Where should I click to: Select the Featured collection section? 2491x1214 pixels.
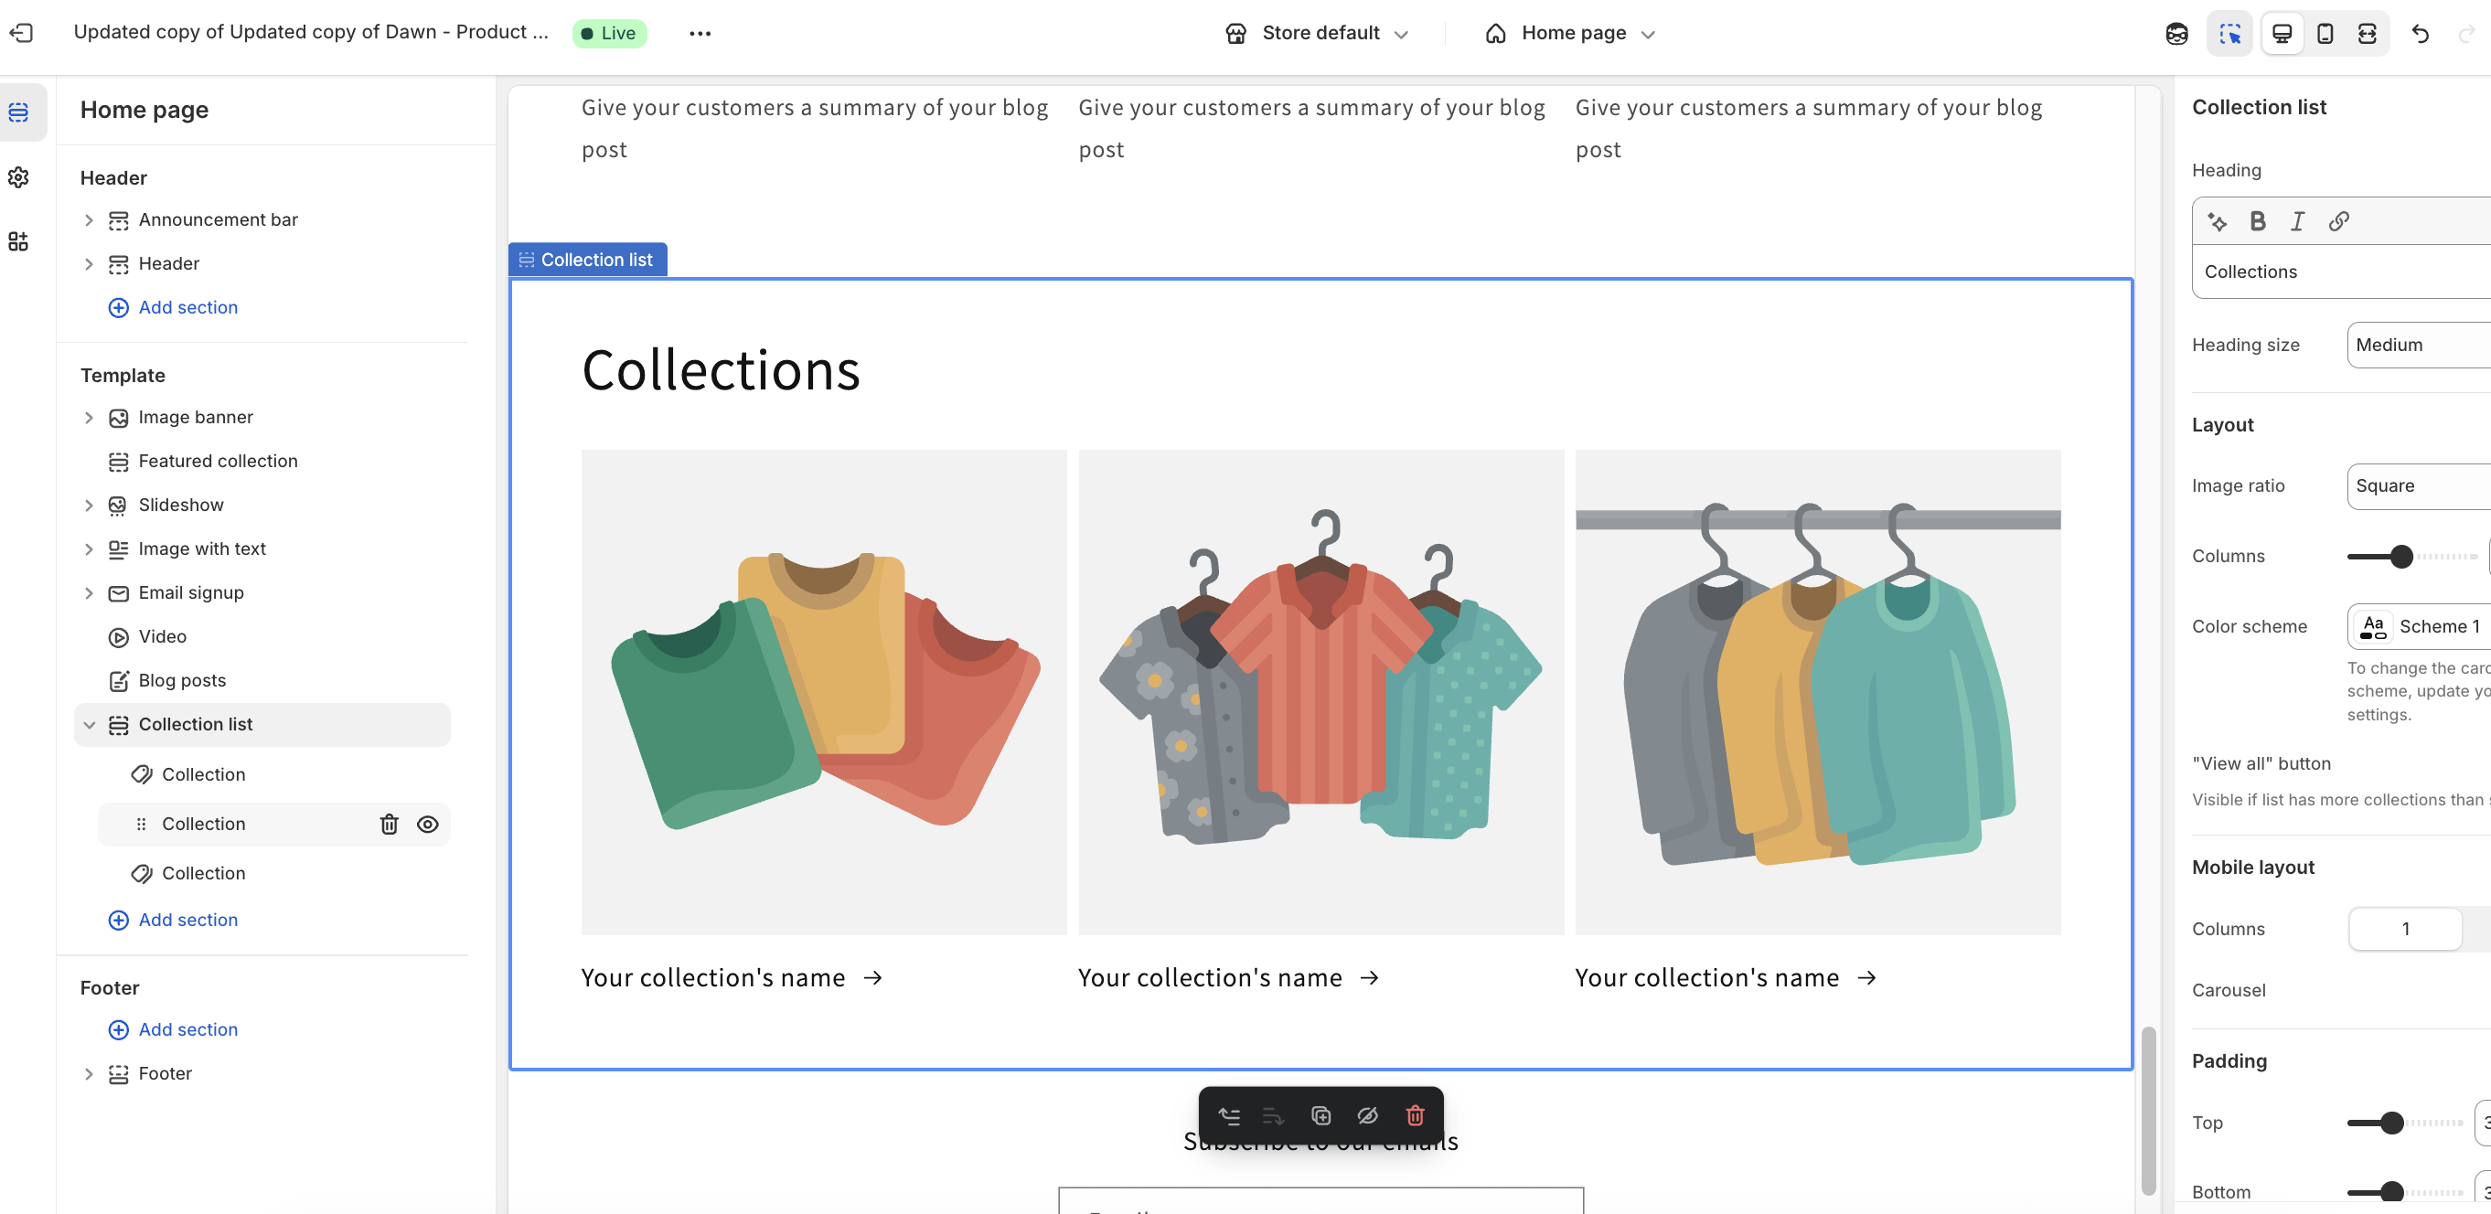coord(218,461)
